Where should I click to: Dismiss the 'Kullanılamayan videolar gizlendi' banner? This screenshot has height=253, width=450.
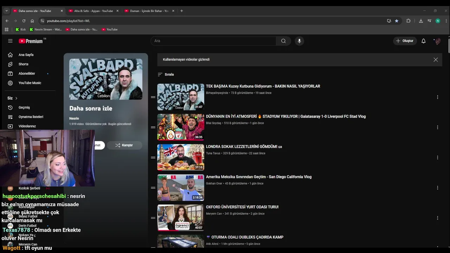click(x=436, y=60)
